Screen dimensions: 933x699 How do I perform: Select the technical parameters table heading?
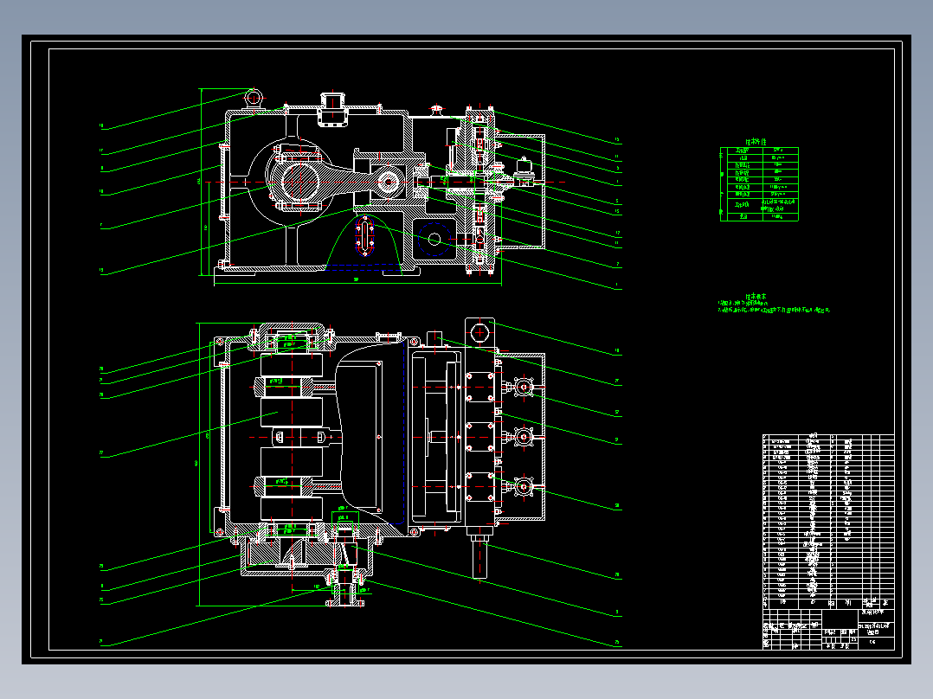755,142
